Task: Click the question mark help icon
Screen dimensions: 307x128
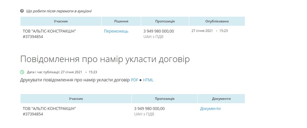Action: click(22, 11)
